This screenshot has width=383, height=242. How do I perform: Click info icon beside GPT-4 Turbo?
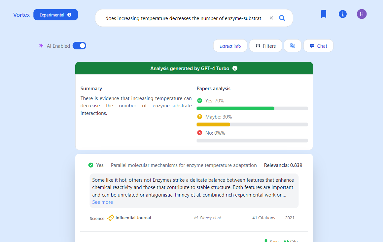(x=235, y=68)
